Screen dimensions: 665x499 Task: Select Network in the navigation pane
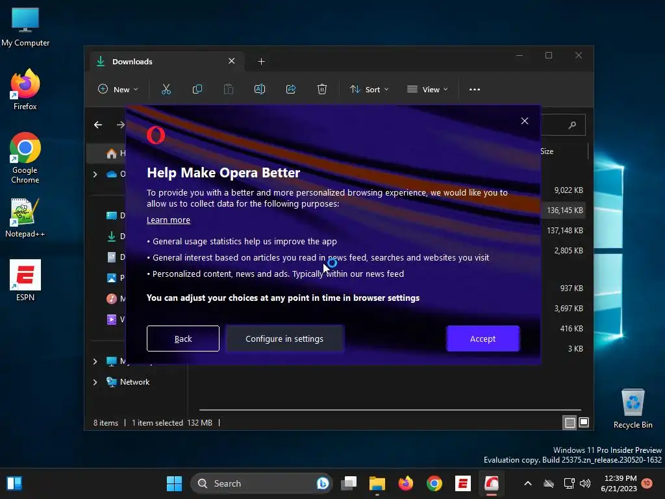(x=134, y=382)
